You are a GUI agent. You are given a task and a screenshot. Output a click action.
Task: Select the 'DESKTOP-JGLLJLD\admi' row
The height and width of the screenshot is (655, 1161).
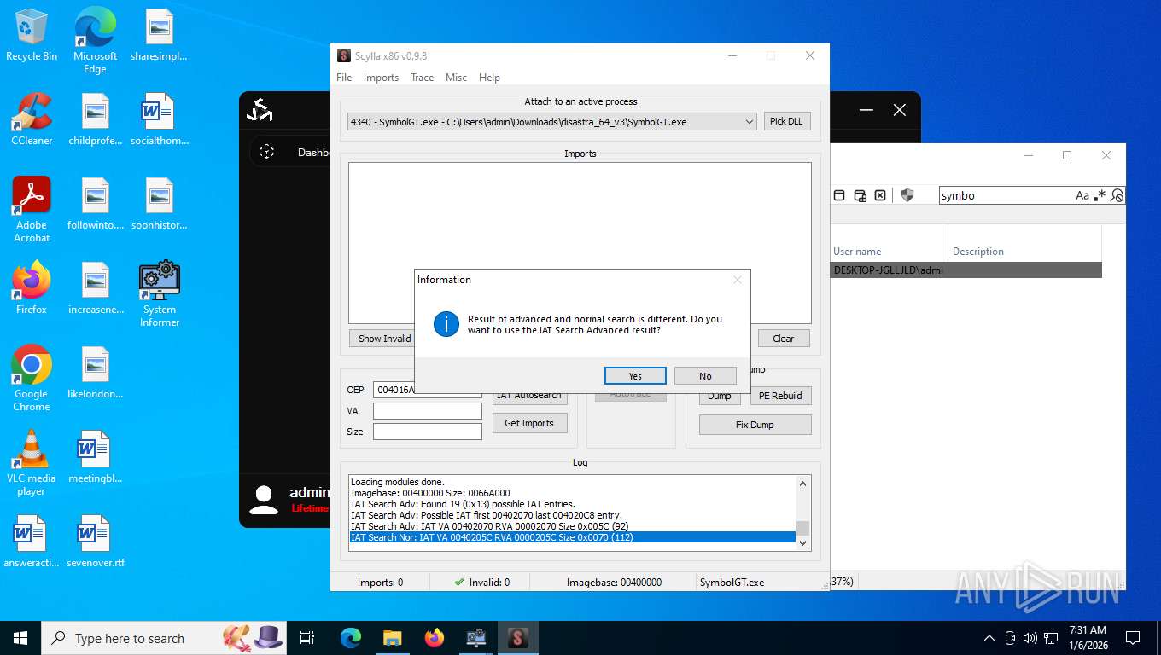click(x=966, y=270)
